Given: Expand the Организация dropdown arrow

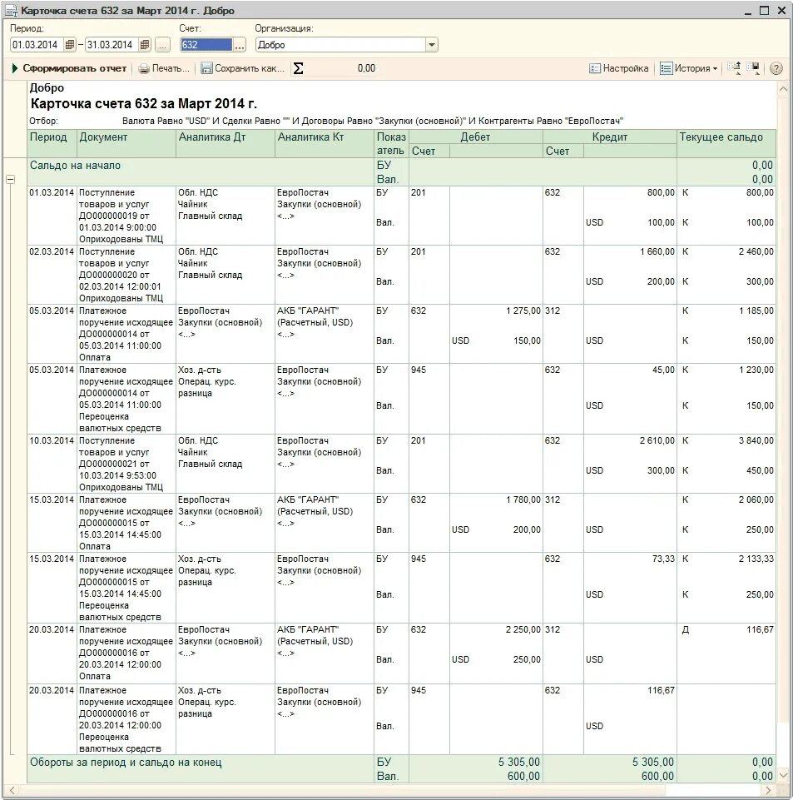Looking at the screenshot, I should click(x=431, y=45).
